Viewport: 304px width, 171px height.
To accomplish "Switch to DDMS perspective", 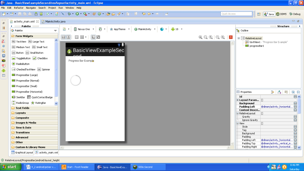I will pyautogui.click(x=281, y=14).
